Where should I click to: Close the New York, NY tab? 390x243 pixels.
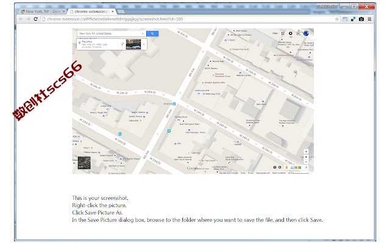click(x=63, y=12)
